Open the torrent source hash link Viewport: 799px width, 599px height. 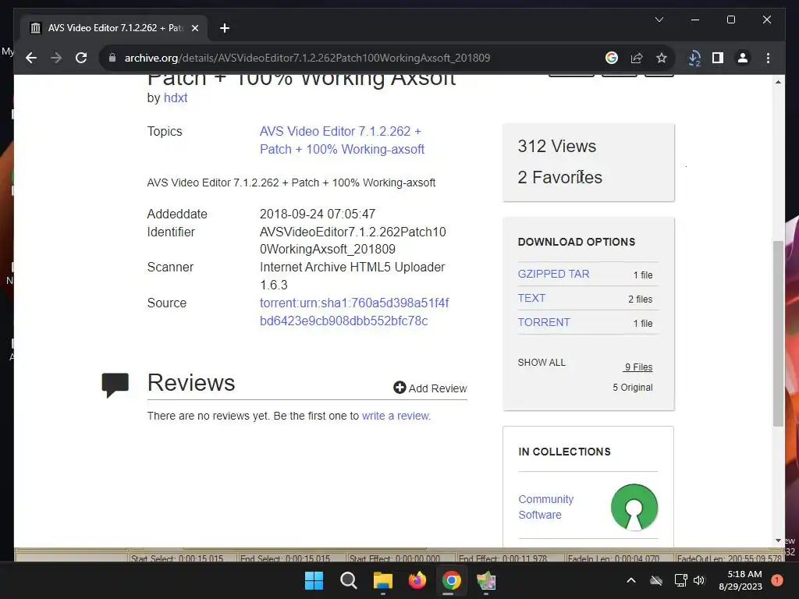354,312
